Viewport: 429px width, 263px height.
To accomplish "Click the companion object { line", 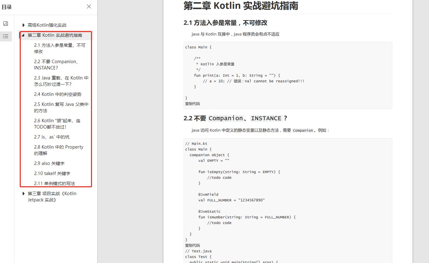I will coord(209,155).
